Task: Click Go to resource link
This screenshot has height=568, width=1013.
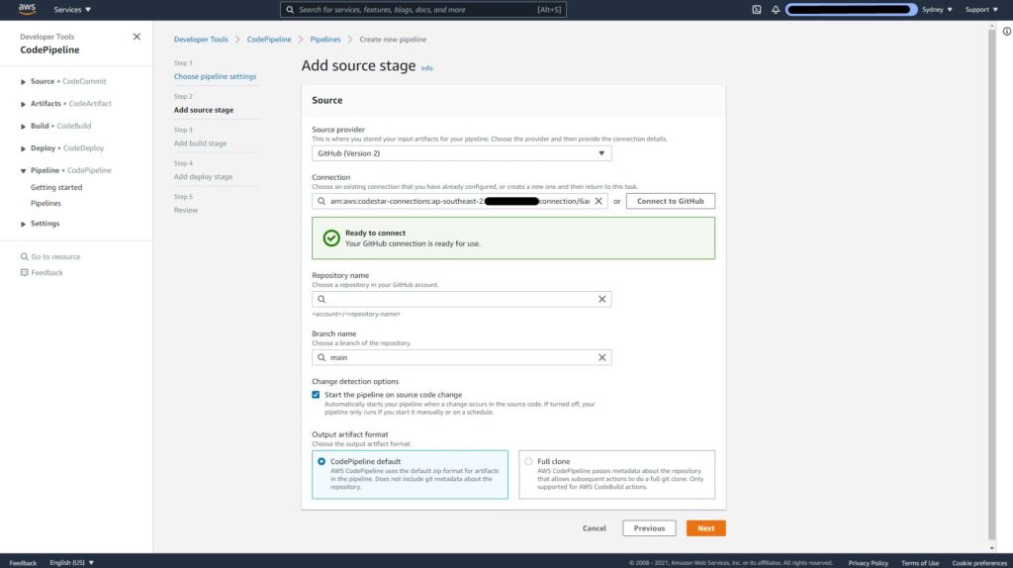Action: [x=55, y=256]
